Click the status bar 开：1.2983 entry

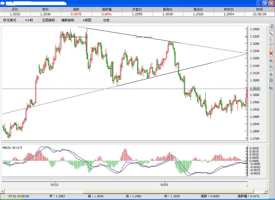tap(57, 196)
